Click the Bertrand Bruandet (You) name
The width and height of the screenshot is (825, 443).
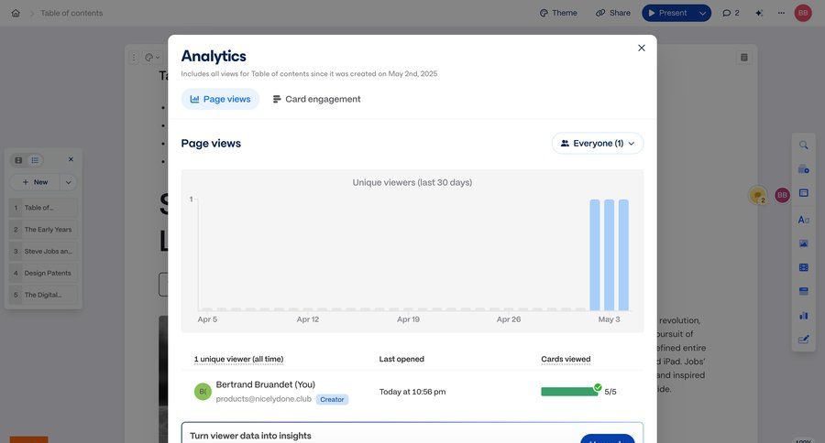point(266,384)
